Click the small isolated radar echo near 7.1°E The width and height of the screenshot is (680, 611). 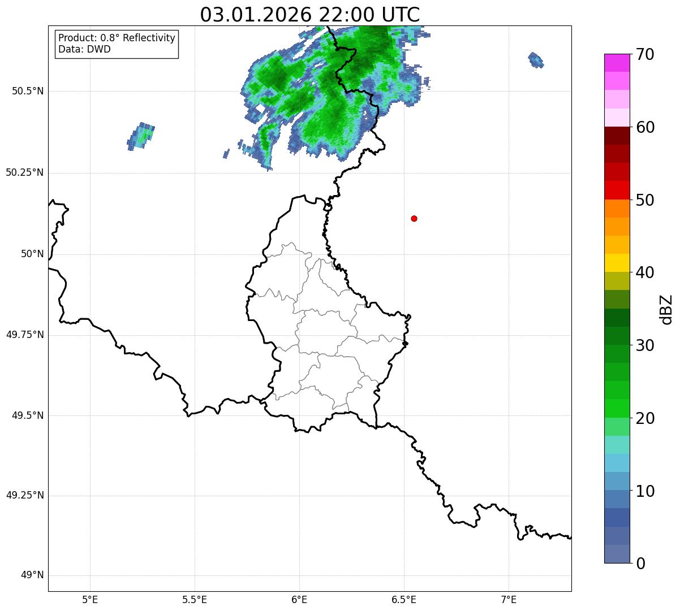pyautogui.click(x=536, y=59)
